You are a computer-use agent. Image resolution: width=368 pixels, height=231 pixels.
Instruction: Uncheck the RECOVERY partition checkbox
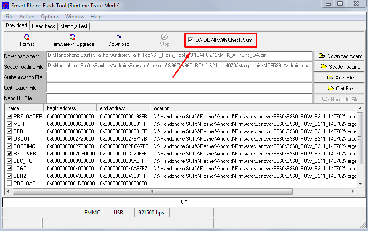point(9,154)
